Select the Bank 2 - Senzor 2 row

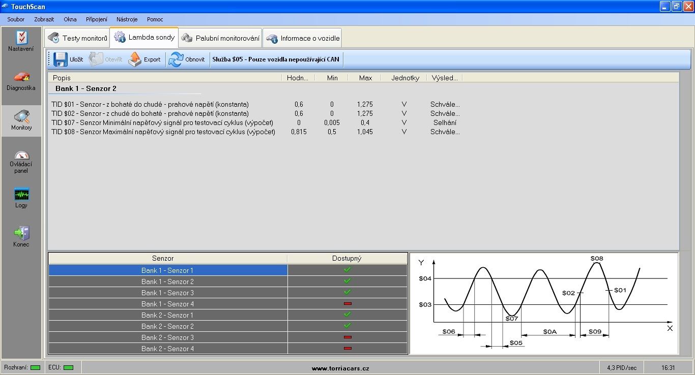coord(167,326)
